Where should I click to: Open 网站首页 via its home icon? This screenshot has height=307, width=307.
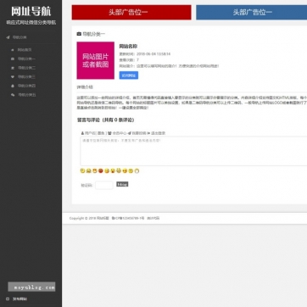click(x=12, y=50)
